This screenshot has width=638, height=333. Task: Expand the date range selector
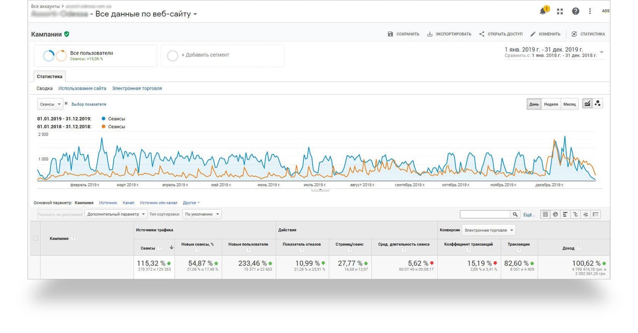(602, 52)
